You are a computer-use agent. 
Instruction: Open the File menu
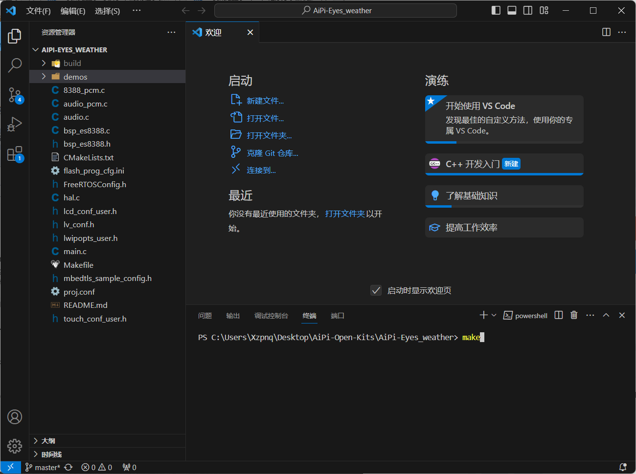[x=38, y=11]
